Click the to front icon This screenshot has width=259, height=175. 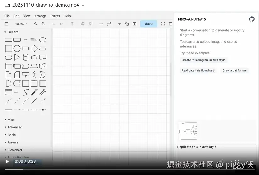[83, 24]
